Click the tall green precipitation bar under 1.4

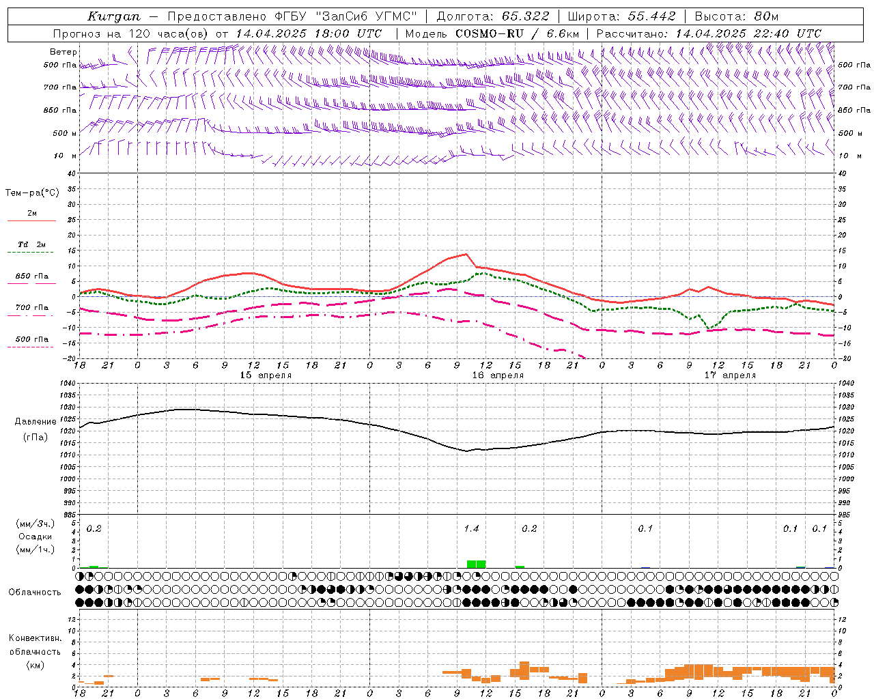(476, 564)
